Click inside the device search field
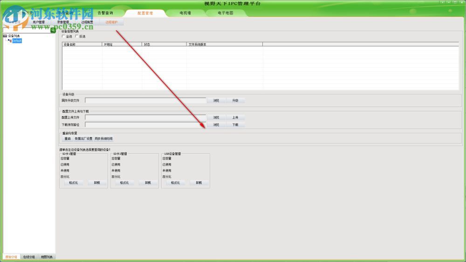Viewport: 466px width, 262px height. pyautogui.click(x=27, y=30)
